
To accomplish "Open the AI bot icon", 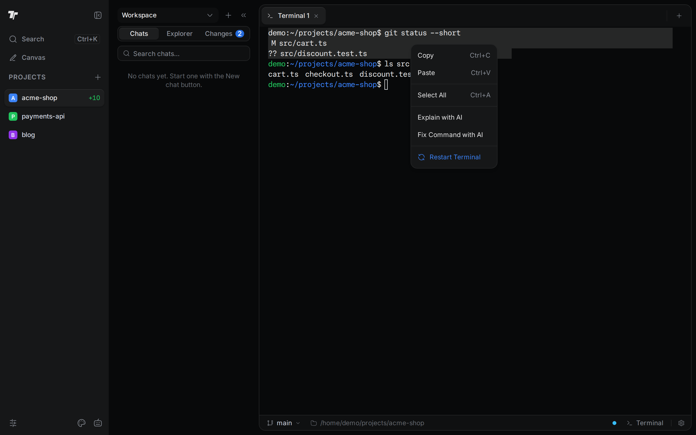I will tap(98, 422).
